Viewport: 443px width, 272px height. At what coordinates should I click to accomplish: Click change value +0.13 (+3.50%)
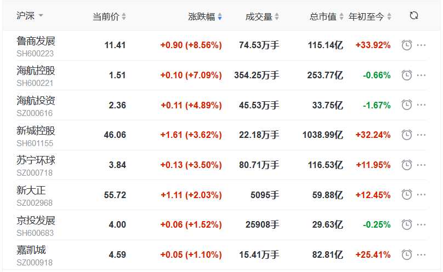click(191, 165)
